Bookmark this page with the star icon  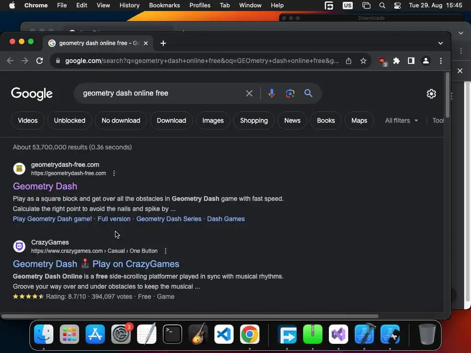363,61
